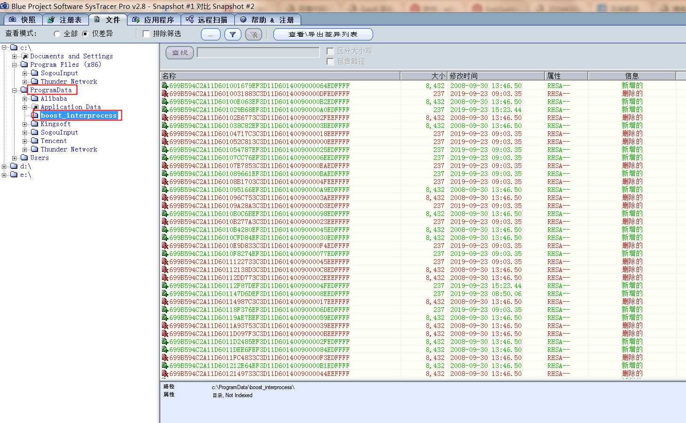Click the Program Files (x86) folder icon
The width and height of the screenshot is (686, 423).
click(24, 64)
